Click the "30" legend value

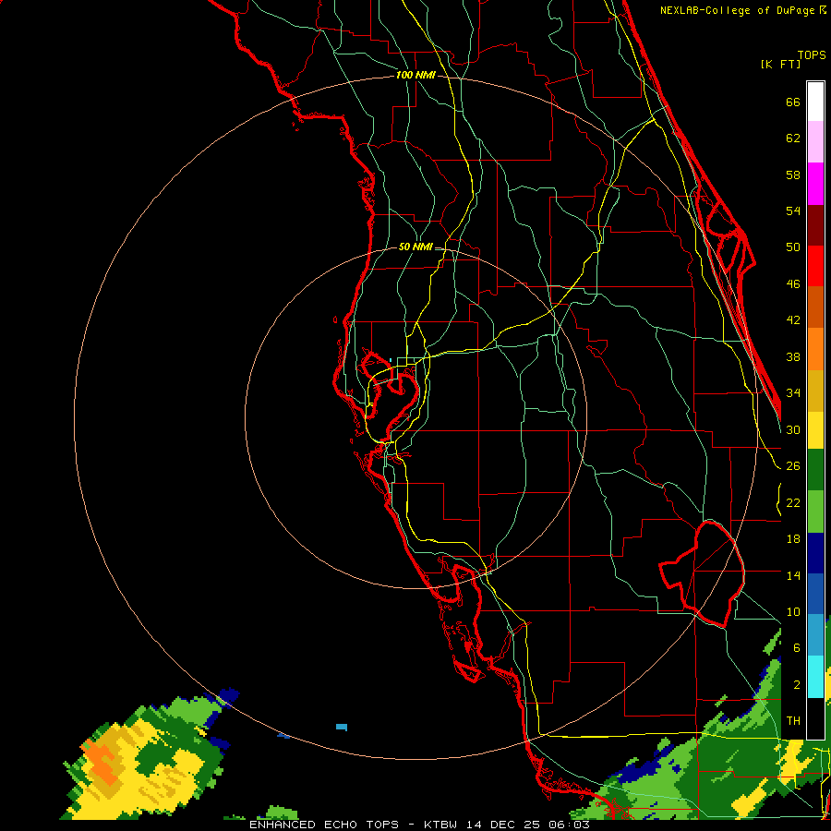click(793, 429)
